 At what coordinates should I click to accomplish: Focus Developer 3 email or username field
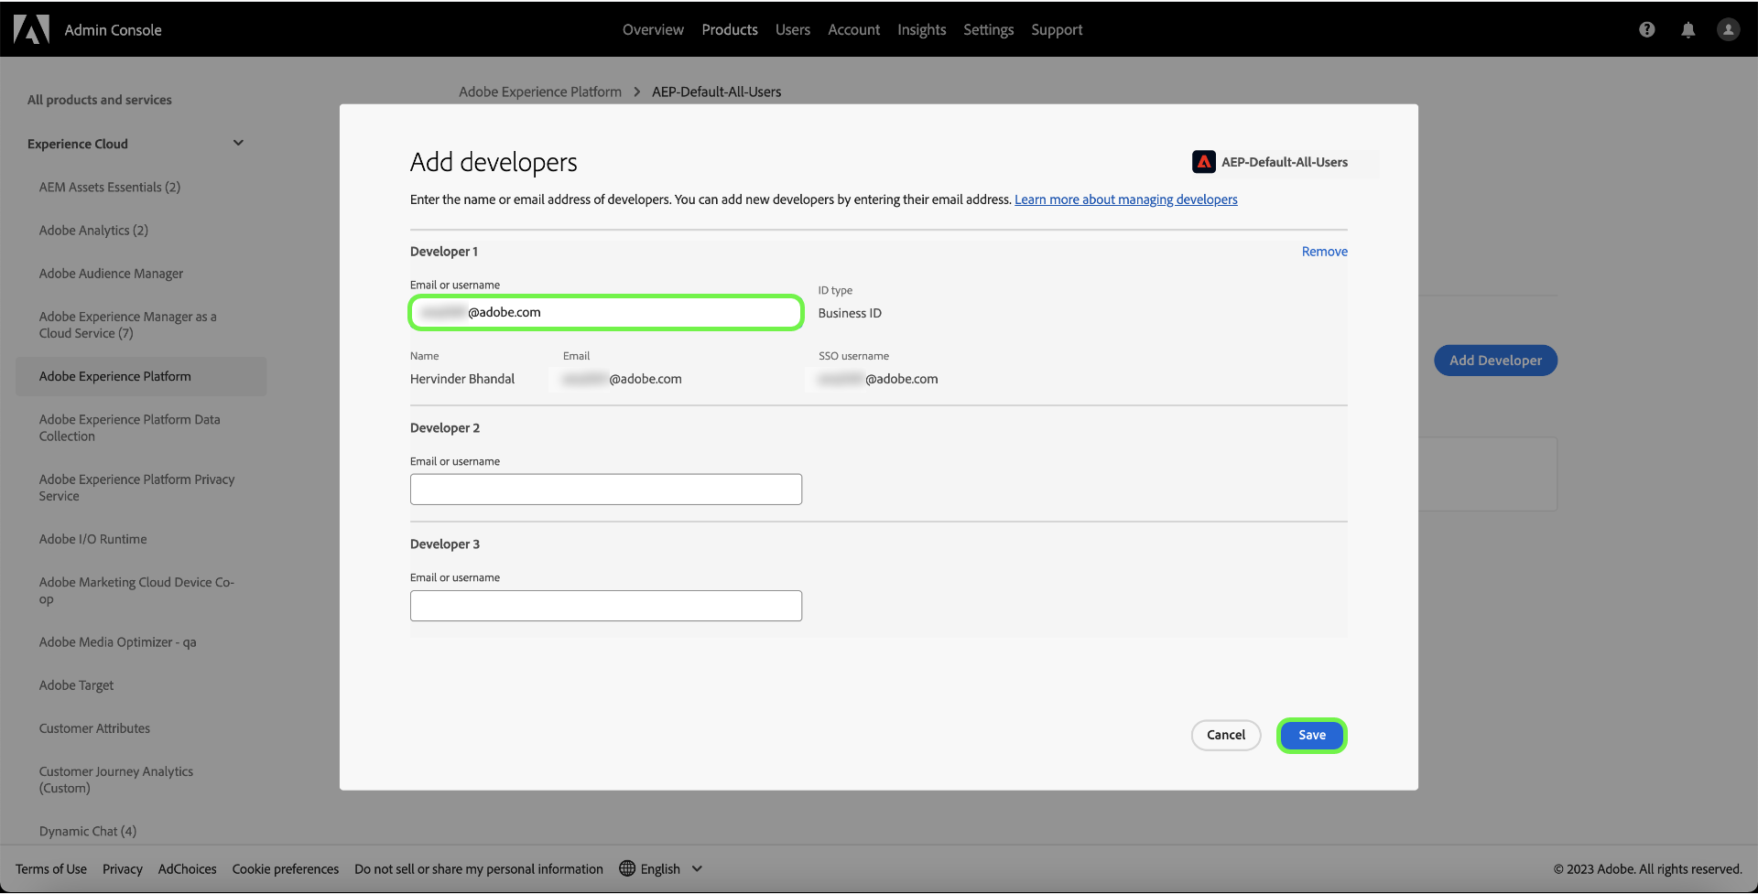point(606,606)
